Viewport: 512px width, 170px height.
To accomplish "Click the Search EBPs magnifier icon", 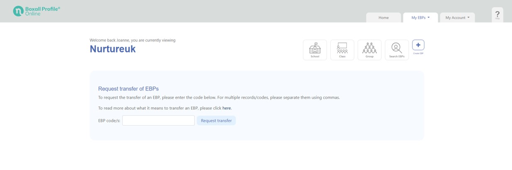I will 397,50.
